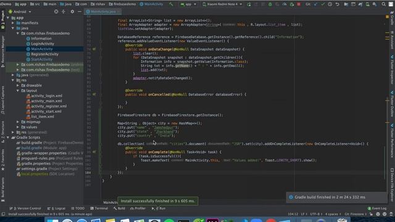
Task: Collapse the app module node
Action: coord(8,18)
